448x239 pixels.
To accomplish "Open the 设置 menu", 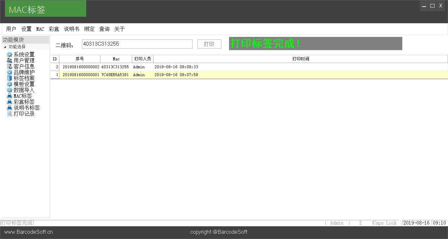I will click(x=26, y=29).
